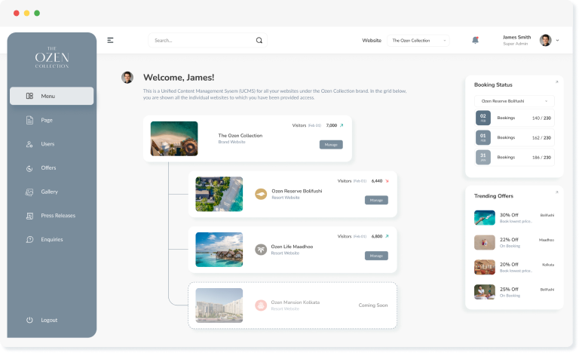Viewport: 579px width, 353px height.
Task: Click the Enquiries icon in sidebar
Action: [x=29, y=240]
